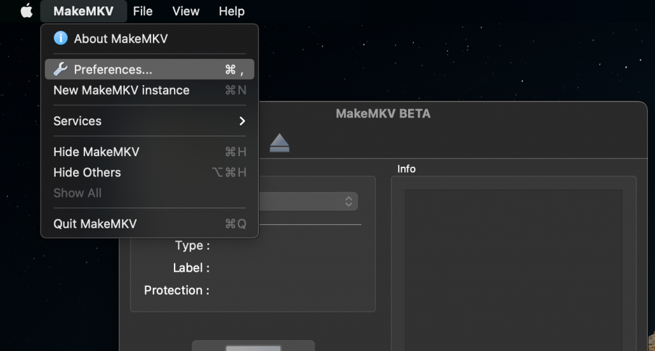The image size is (655, 351).
Task: Open the File menu
Action: pos(143,11)
